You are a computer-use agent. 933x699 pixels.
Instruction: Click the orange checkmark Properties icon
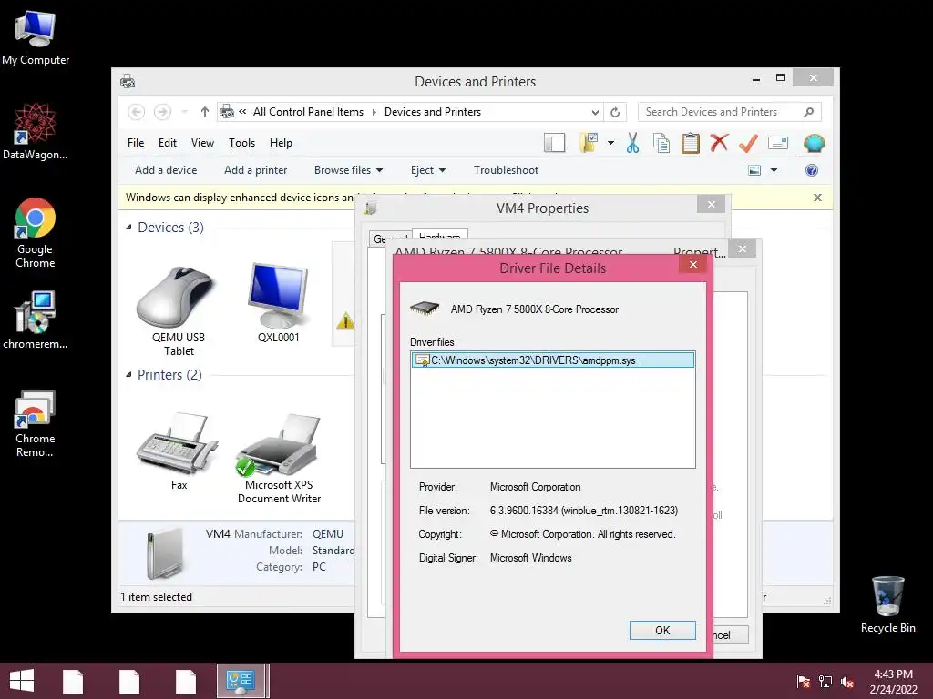click(x=748, y=143)
